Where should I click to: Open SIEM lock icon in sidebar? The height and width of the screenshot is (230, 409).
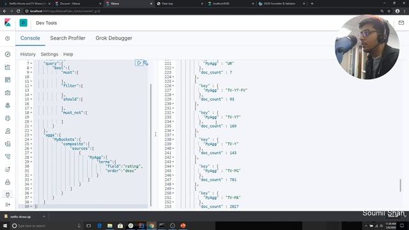(8, 182)
